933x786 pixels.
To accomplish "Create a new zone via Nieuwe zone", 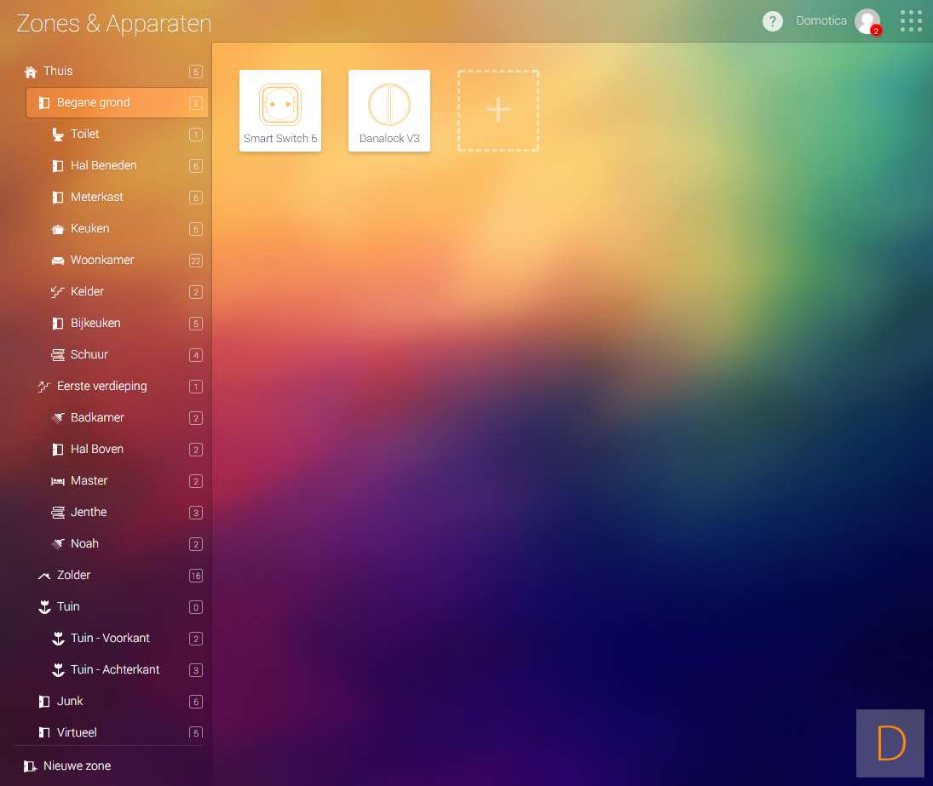I will click(x=77, y=766).
